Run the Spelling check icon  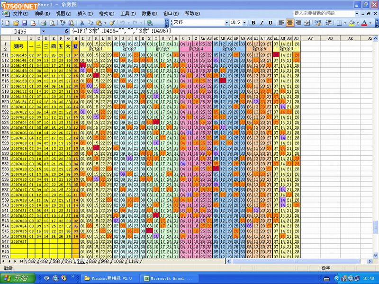(x=63, y=23)
